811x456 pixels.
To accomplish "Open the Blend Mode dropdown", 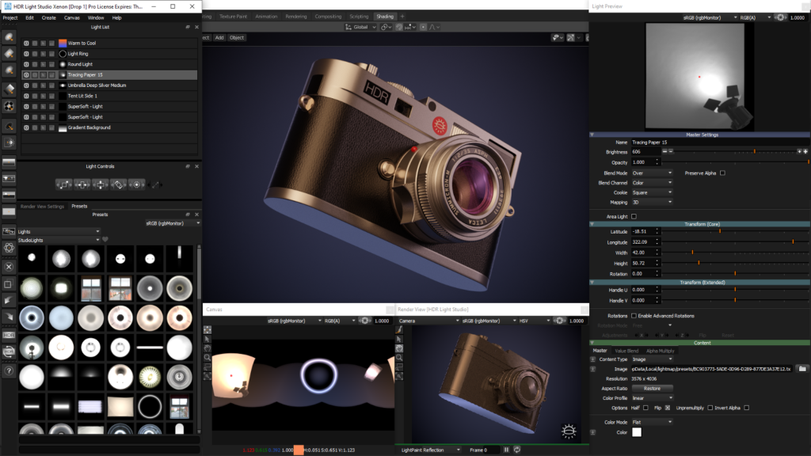I will [652, 173].
